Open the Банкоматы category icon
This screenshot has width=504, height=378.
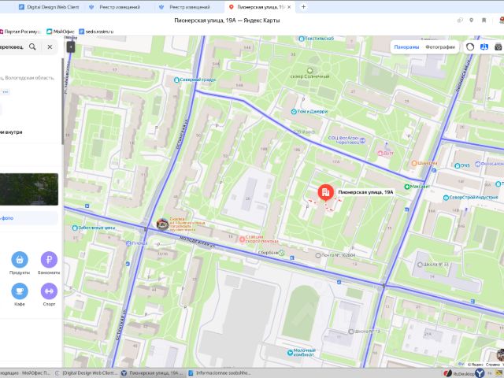tap(49, 260)
